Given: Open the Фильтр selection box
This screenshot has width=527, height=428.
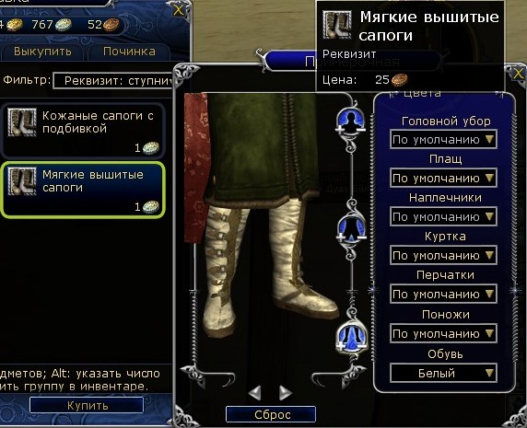Looking at the screenshot, I should (113, 81).
